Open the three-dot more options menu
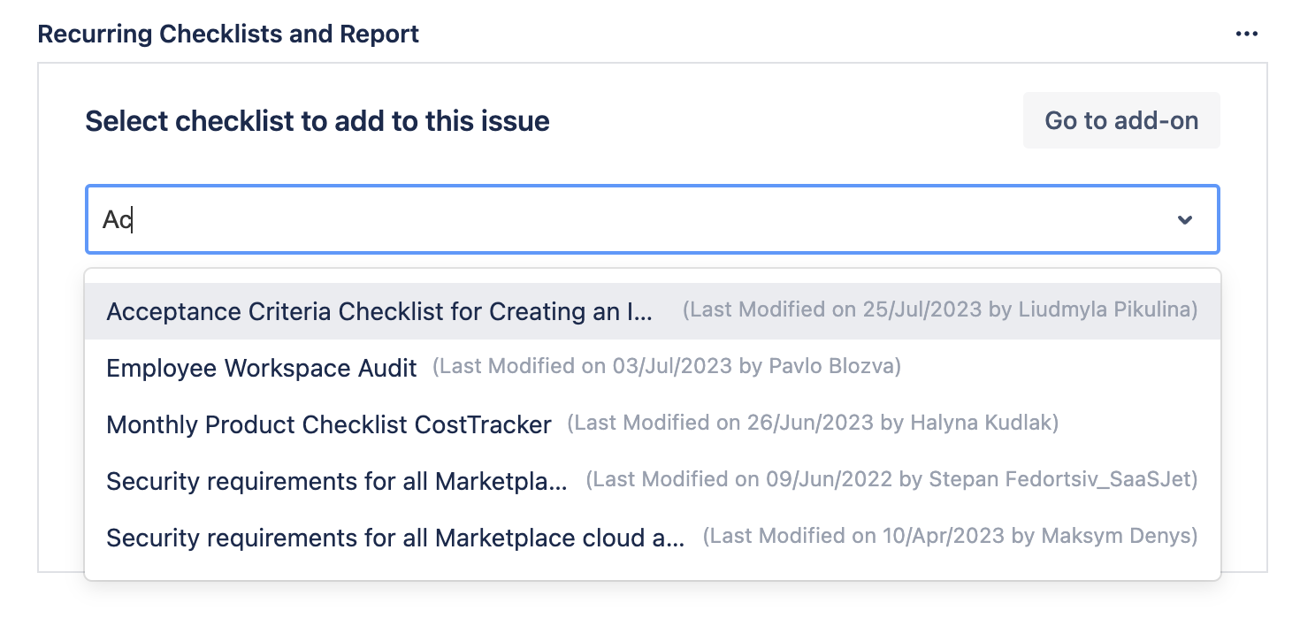This screenshot has height=626, width=1300. coord(1246,34)
